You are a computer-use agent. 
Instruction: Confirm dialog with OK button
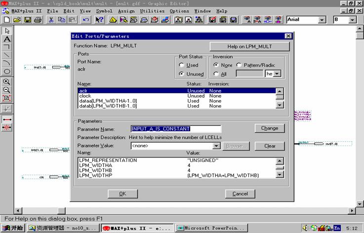click(x=122, y=194)
